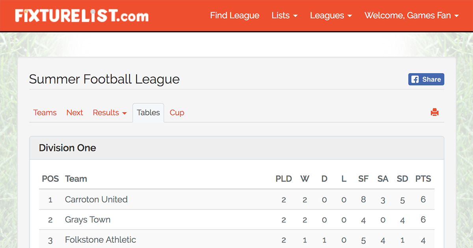Viewport: 473px width, 248px height.
Task: Click the PTS column header
Action: click(x=423, y=179)
